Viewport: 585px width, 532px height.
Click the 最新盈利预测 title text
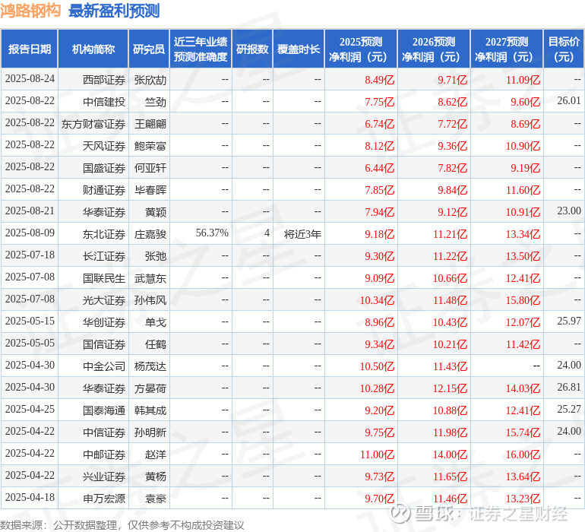114,11
